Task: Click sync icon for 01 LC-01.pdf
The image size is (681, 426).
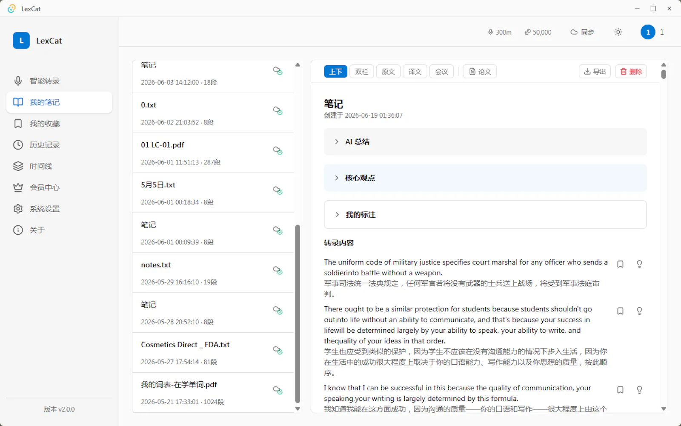Action: (278, 151)
